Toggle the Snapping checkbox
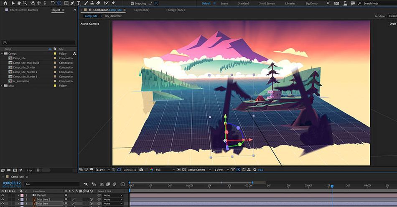This screenshot has width=397, height=207. click(132, 3)
